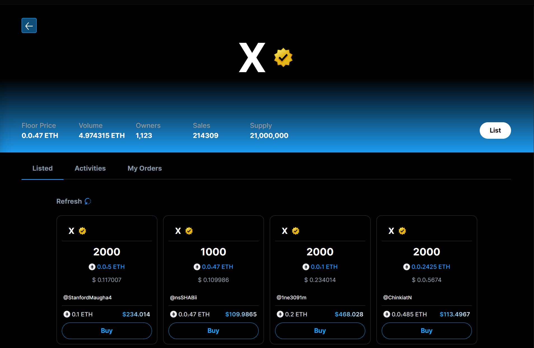Switch to the Activities tab
This screenshot has width=534, height=348.
coord(90,168)
